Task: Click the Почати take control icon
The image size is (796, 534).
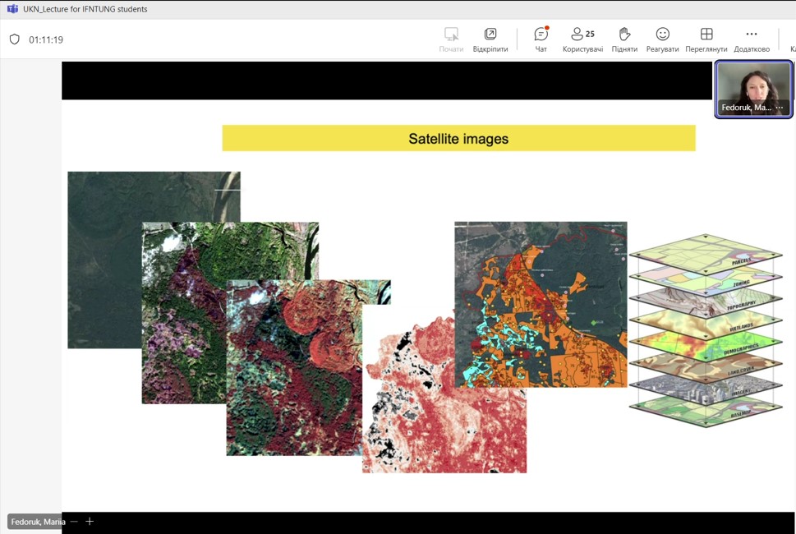Action: pyautogui.click(x=451, y=39)
